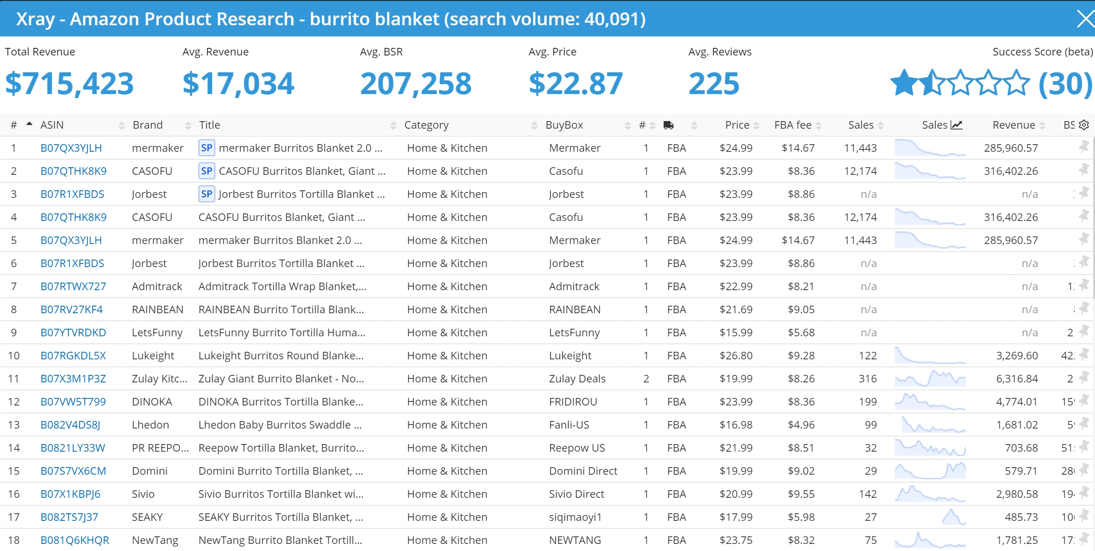The height and width of the screenshot is (551, 1095).
Task: Click the delivery truck column header icon
Action: [668, 125]
